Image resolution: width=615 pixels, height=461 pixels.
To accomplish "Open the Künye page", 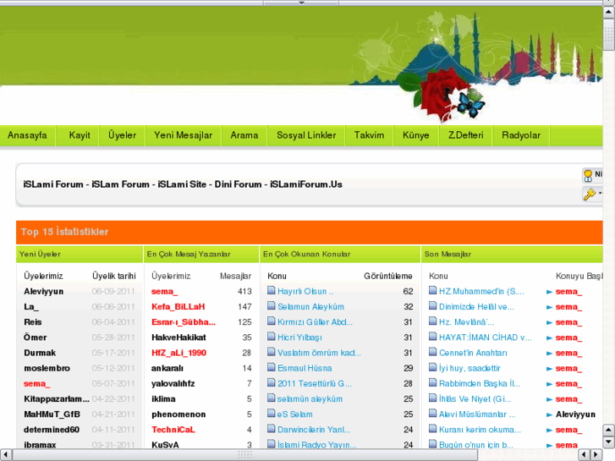I will pyautogui.click(x=415, y=135).
